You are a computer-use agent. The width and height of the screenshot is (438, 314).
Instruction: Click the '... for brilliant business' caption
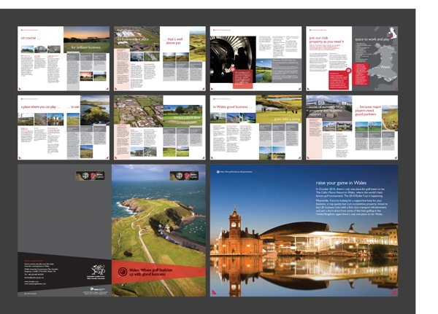(x=84, y=47)
